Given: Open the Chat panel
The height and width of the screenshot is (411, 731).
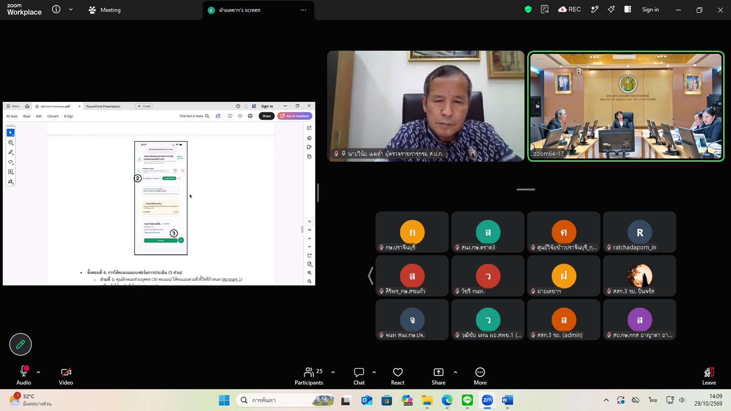Looking at the screenshot, I should 359,376.
